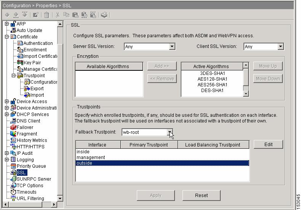Select Authentication under Certificate
Viewport: 301px width, 210px height.
tap(38, 43)
